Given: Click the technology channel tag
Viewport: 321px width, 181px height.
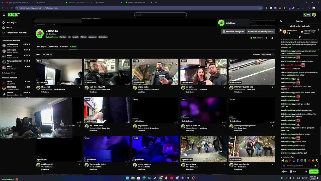Looking at the screenshot, I should pyautogui.click(x=103, y=37).
